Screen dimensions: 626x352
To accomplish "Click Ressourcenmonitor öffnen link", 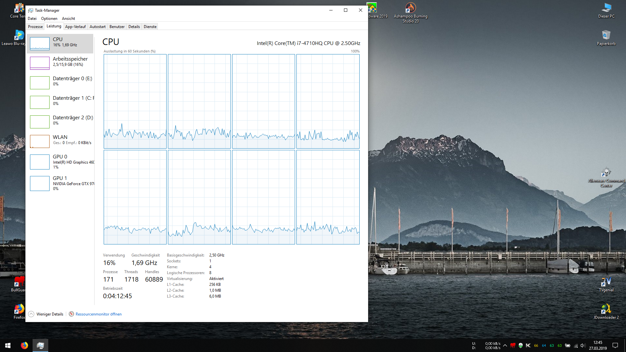I will click(x=98, y=314).
